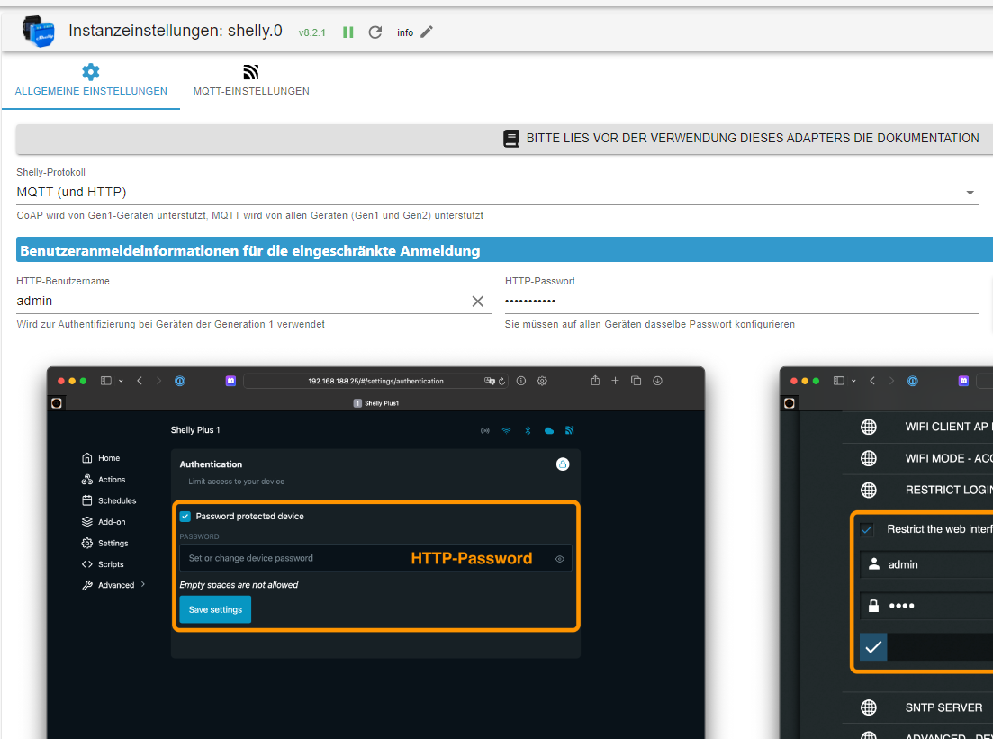Viewport: 993px width, 739px height.
Task: Click the Shelly adapter logo icon
Action: click(x=38, y=31)
